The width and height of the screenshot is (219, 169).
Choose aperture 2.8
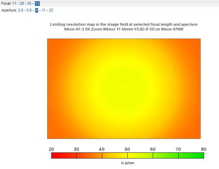pyautogui.click(x=20, y=10)
